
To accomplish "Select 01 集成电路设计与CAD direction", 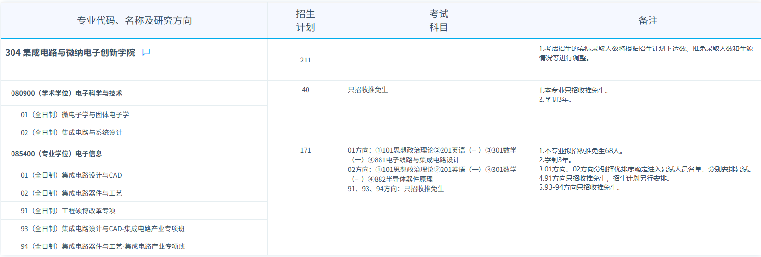I will pos(71,175).
